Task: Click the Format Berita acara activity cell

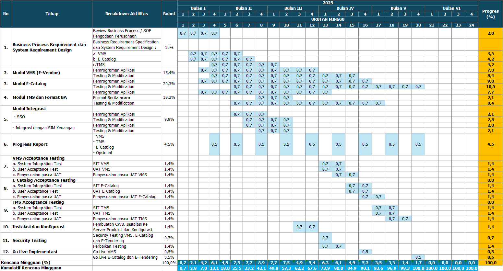Action: pyautogui.click(x=126, y=98)
